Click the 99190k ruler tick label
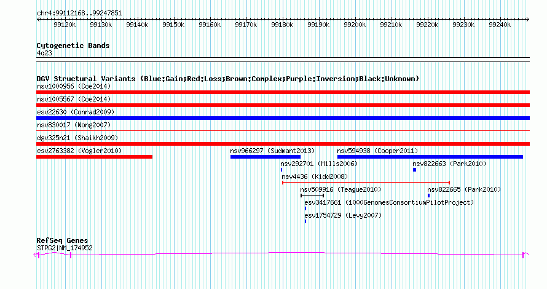Image resolution: width=547 pixels, height=289 pixels. pyautogui.click(x=318, y=25)
